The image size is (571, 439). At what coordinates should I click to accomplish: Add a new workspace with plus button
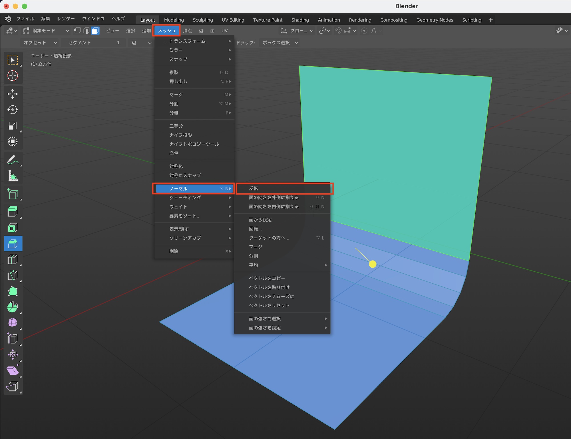click(x=490, y=20)
